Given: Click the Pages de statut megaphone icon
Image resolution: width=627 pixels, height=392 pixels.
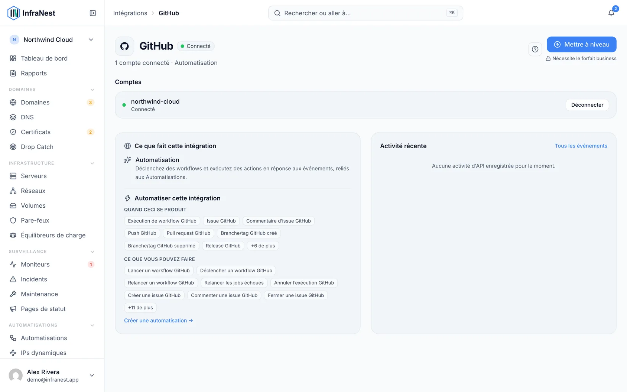Looking at the screenshot, I should pos(13,309).
